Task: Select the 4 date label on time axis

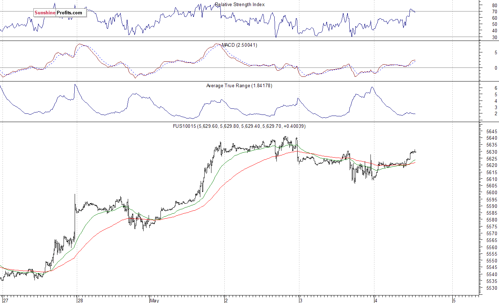Action: point(376,300)
